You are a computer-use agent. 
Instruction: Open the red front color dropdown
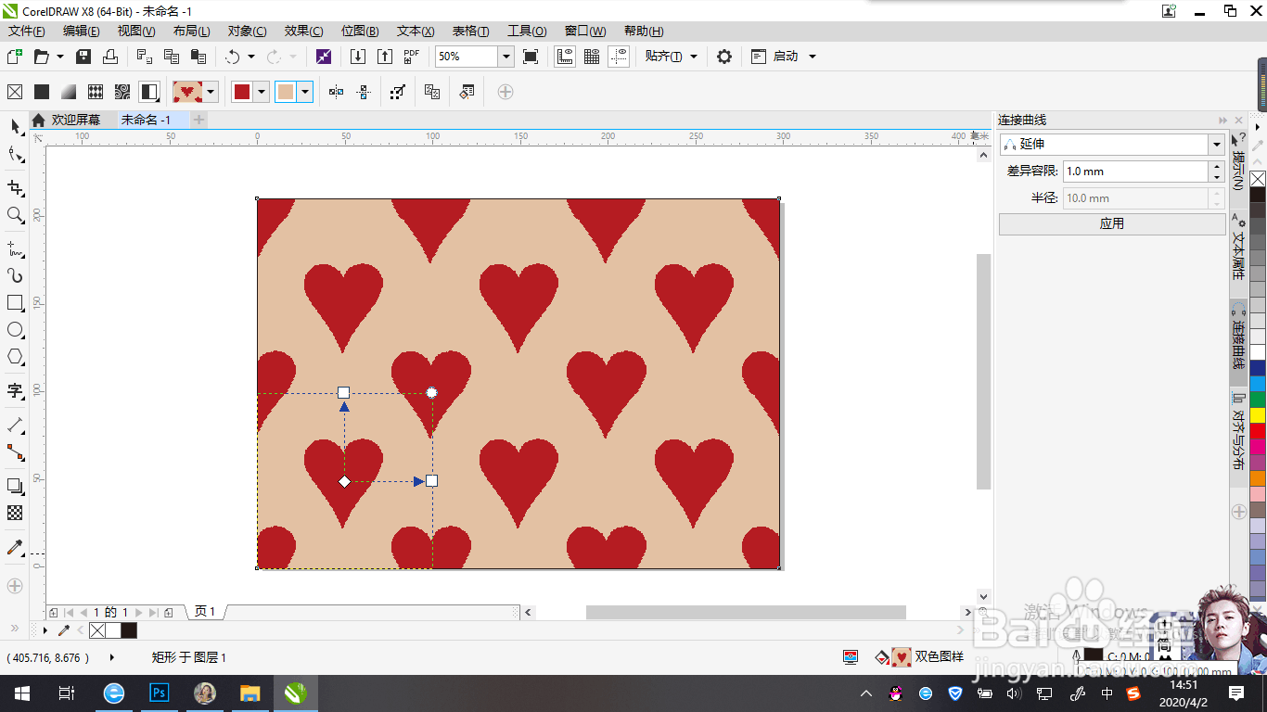(262, 92)
